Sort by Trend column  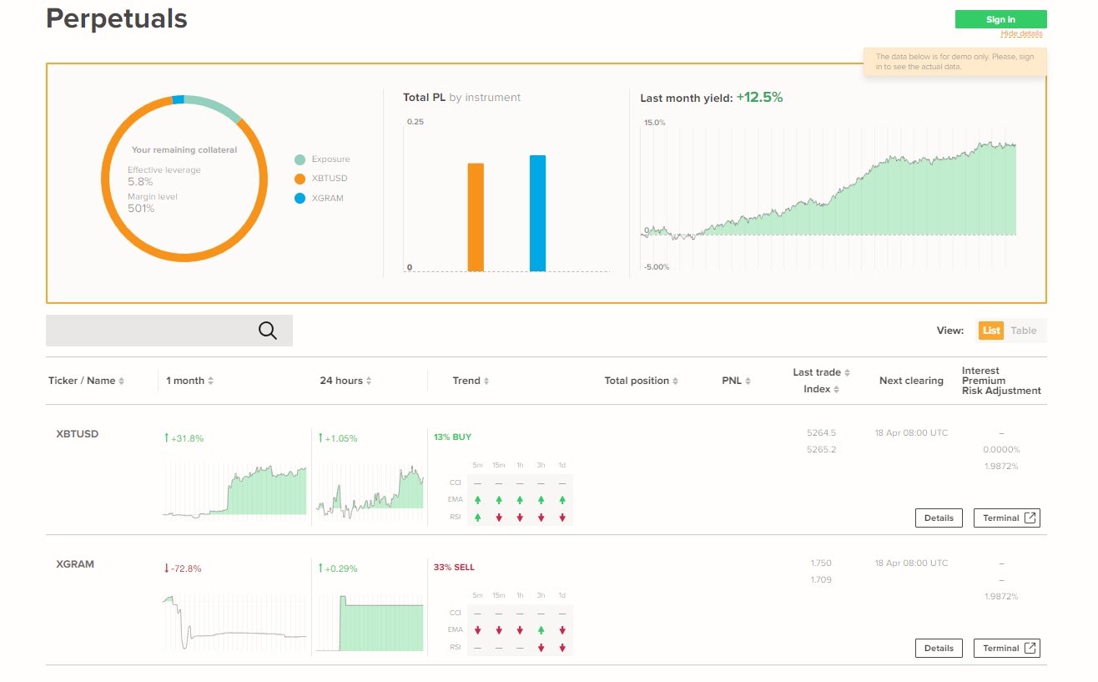[x=471, y=381]
